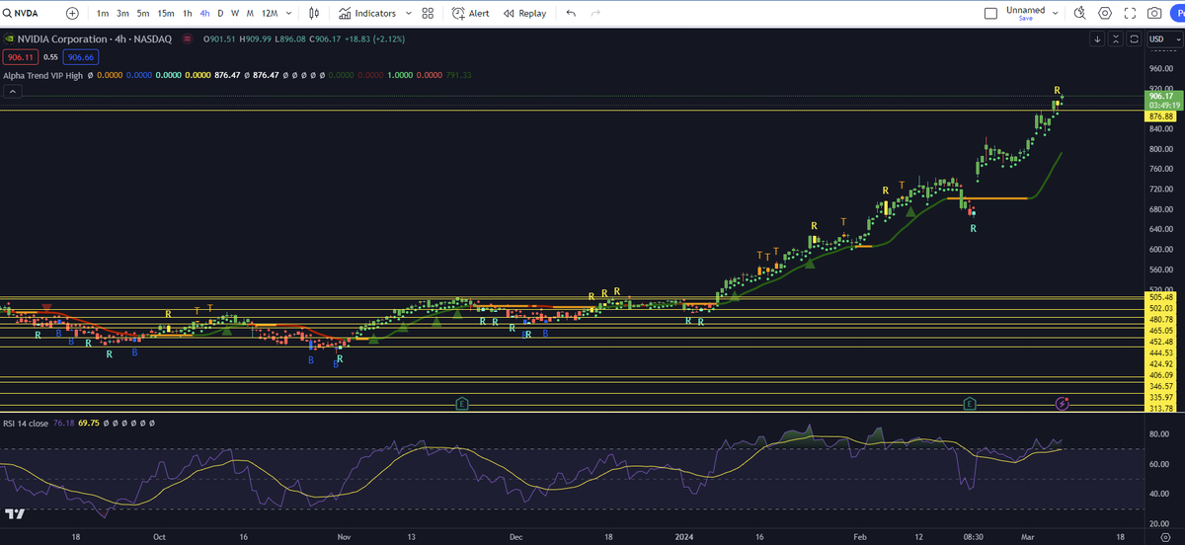
Task: Click the 08:30 label on time axis
Action: (973, 537)
